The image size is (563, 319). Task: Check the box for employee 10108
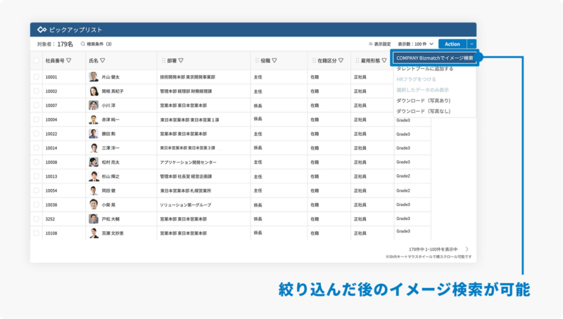[37, 233]
